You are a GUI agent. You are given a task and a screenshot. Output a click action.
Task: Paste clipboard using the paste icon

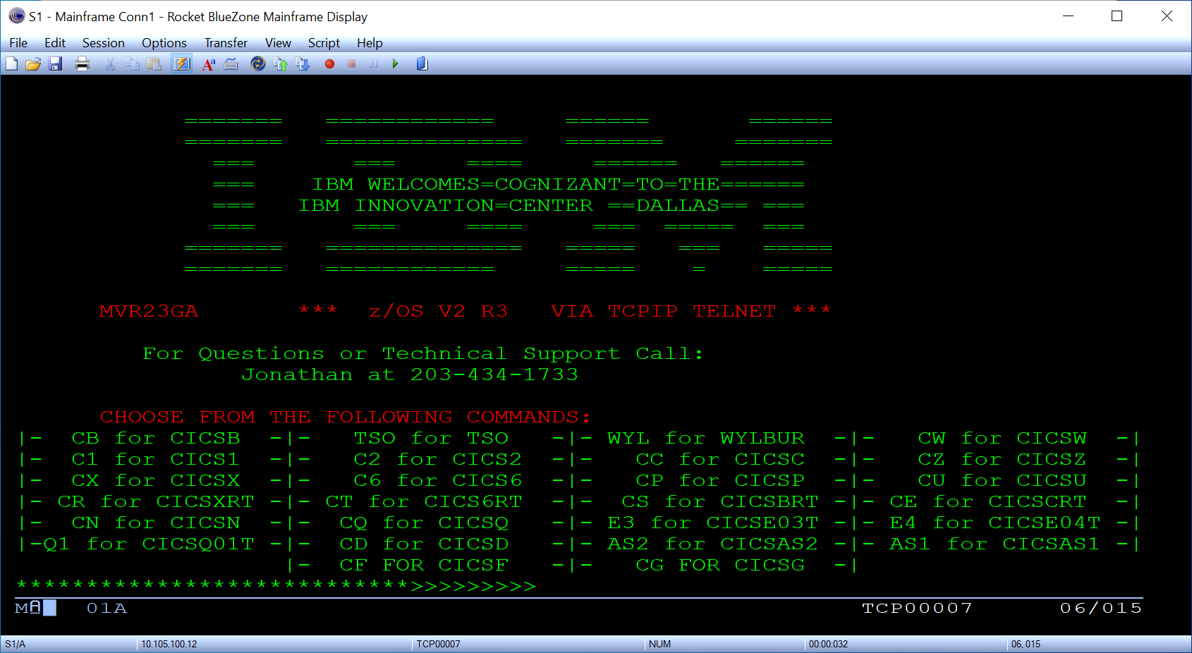[154, 64]
